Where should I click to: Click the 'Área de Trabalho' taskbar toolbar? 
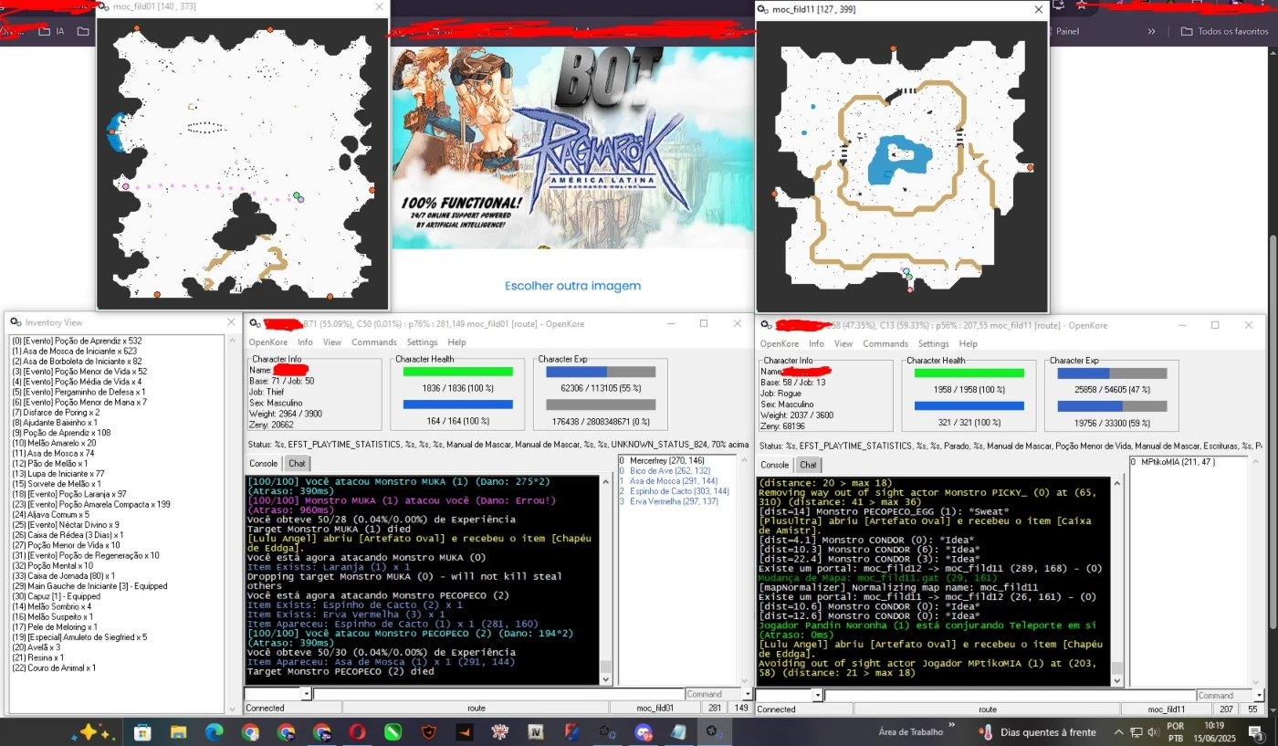(910, 732)
